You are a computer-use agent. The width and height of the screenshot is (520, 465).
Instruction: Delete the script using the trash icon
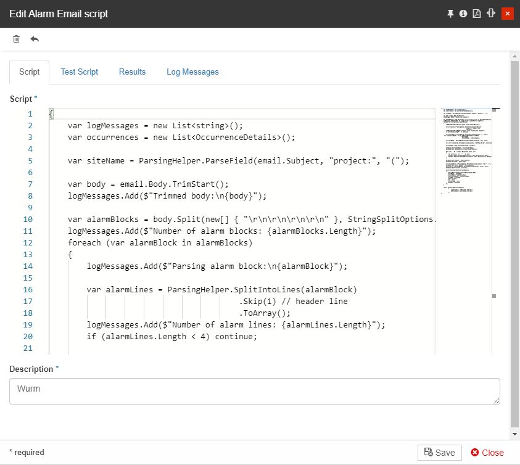[x=17, y=39]
